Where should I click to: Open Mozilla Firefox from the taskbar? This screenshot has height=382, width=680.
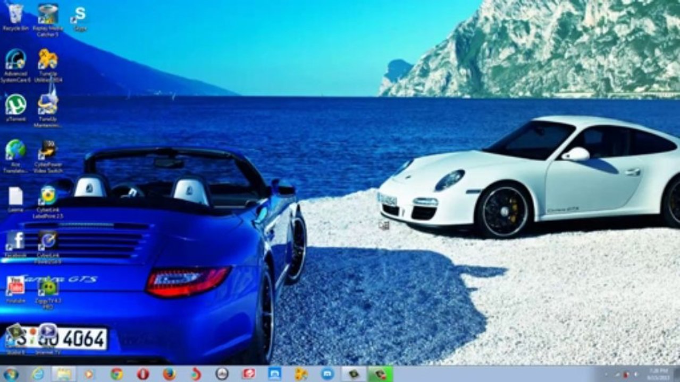tap(169, 374)
